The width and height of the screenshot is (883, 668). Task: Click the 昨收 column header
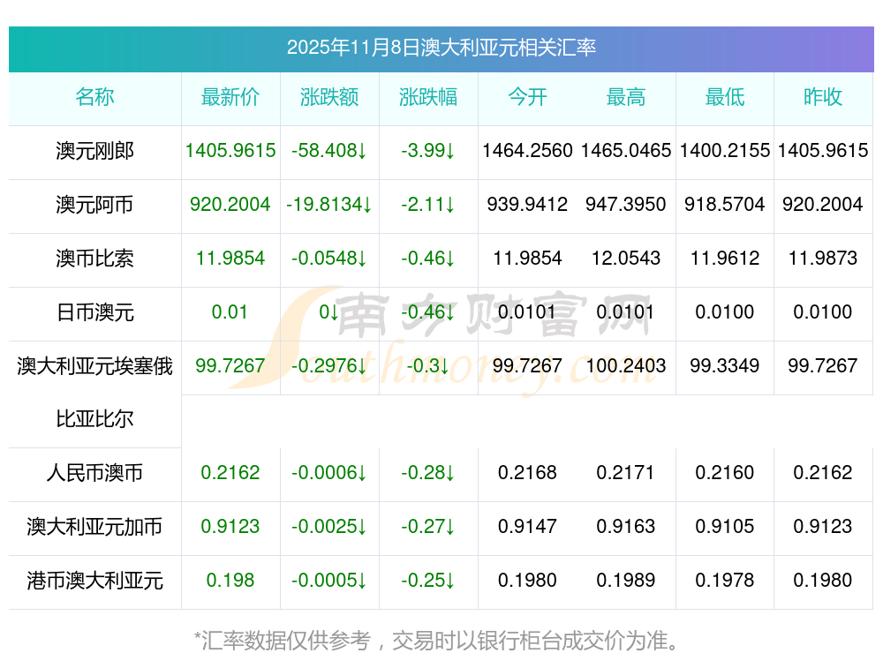point(823,97)
